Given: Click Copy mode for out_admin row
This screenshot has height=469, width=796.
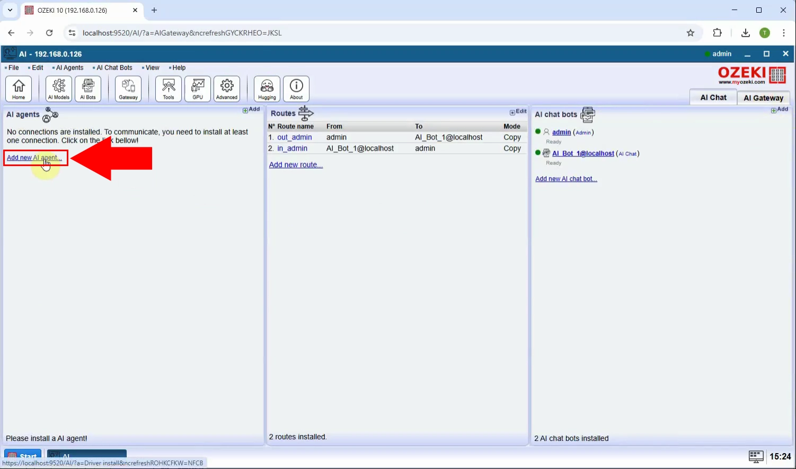Looking at the screenshot, I should (x=512, y=137).
